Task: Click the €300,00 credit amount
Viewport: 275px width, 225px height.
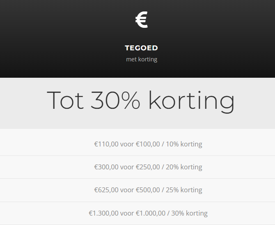Action: click(x=106, y=167)
